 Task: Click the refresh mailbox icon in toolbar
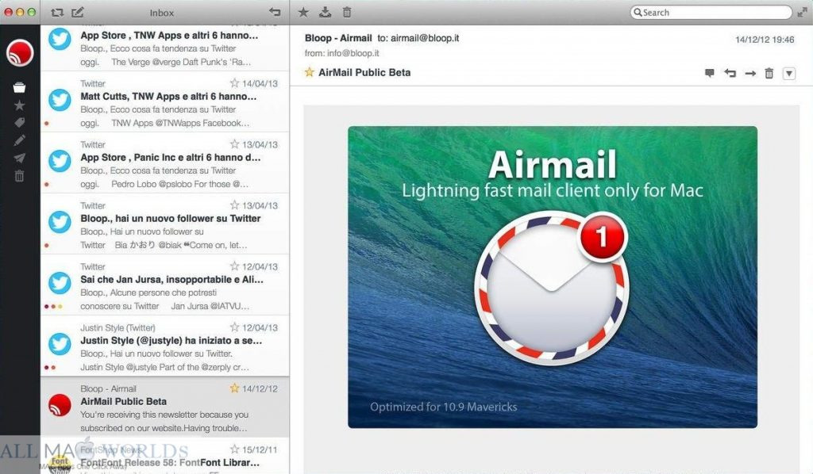(x=57, y=12)
